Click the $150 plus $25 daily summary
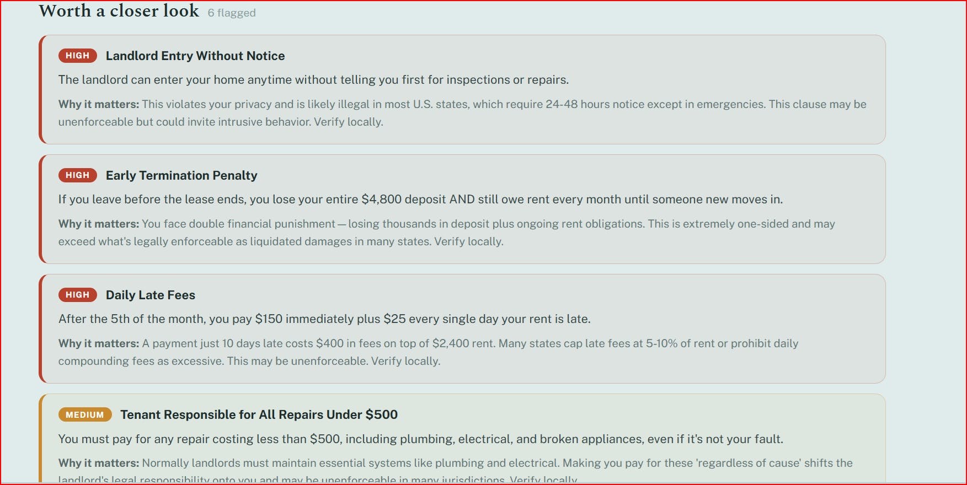967x485 pixels. pyautogui.click(x=324, y=319)
